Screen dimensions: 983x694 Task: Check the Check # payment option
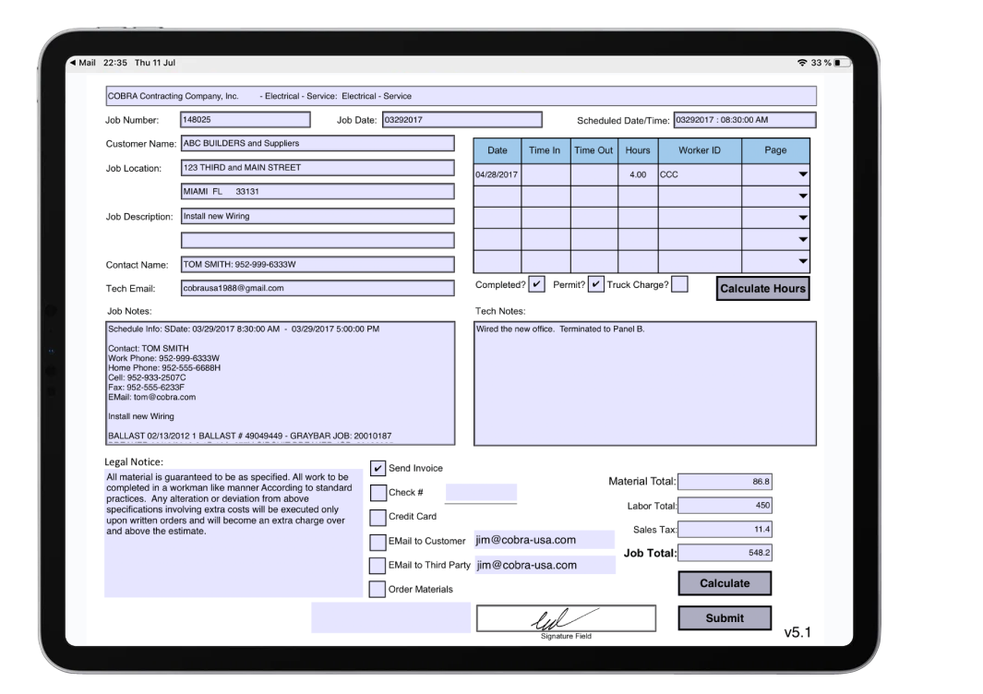(378, 493)
